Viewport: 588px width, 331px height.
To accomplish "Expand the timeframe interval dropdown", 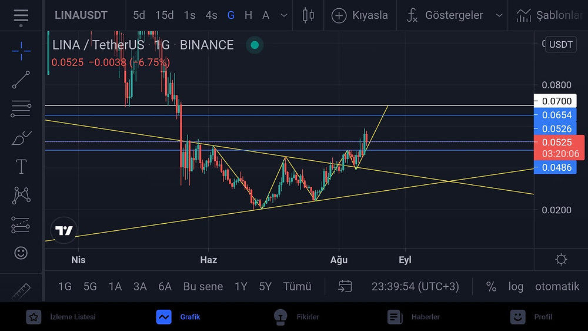I will tap(284, 15).
